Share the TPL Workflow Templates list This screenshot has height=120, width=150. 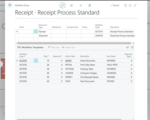click(x=127, y=47)
